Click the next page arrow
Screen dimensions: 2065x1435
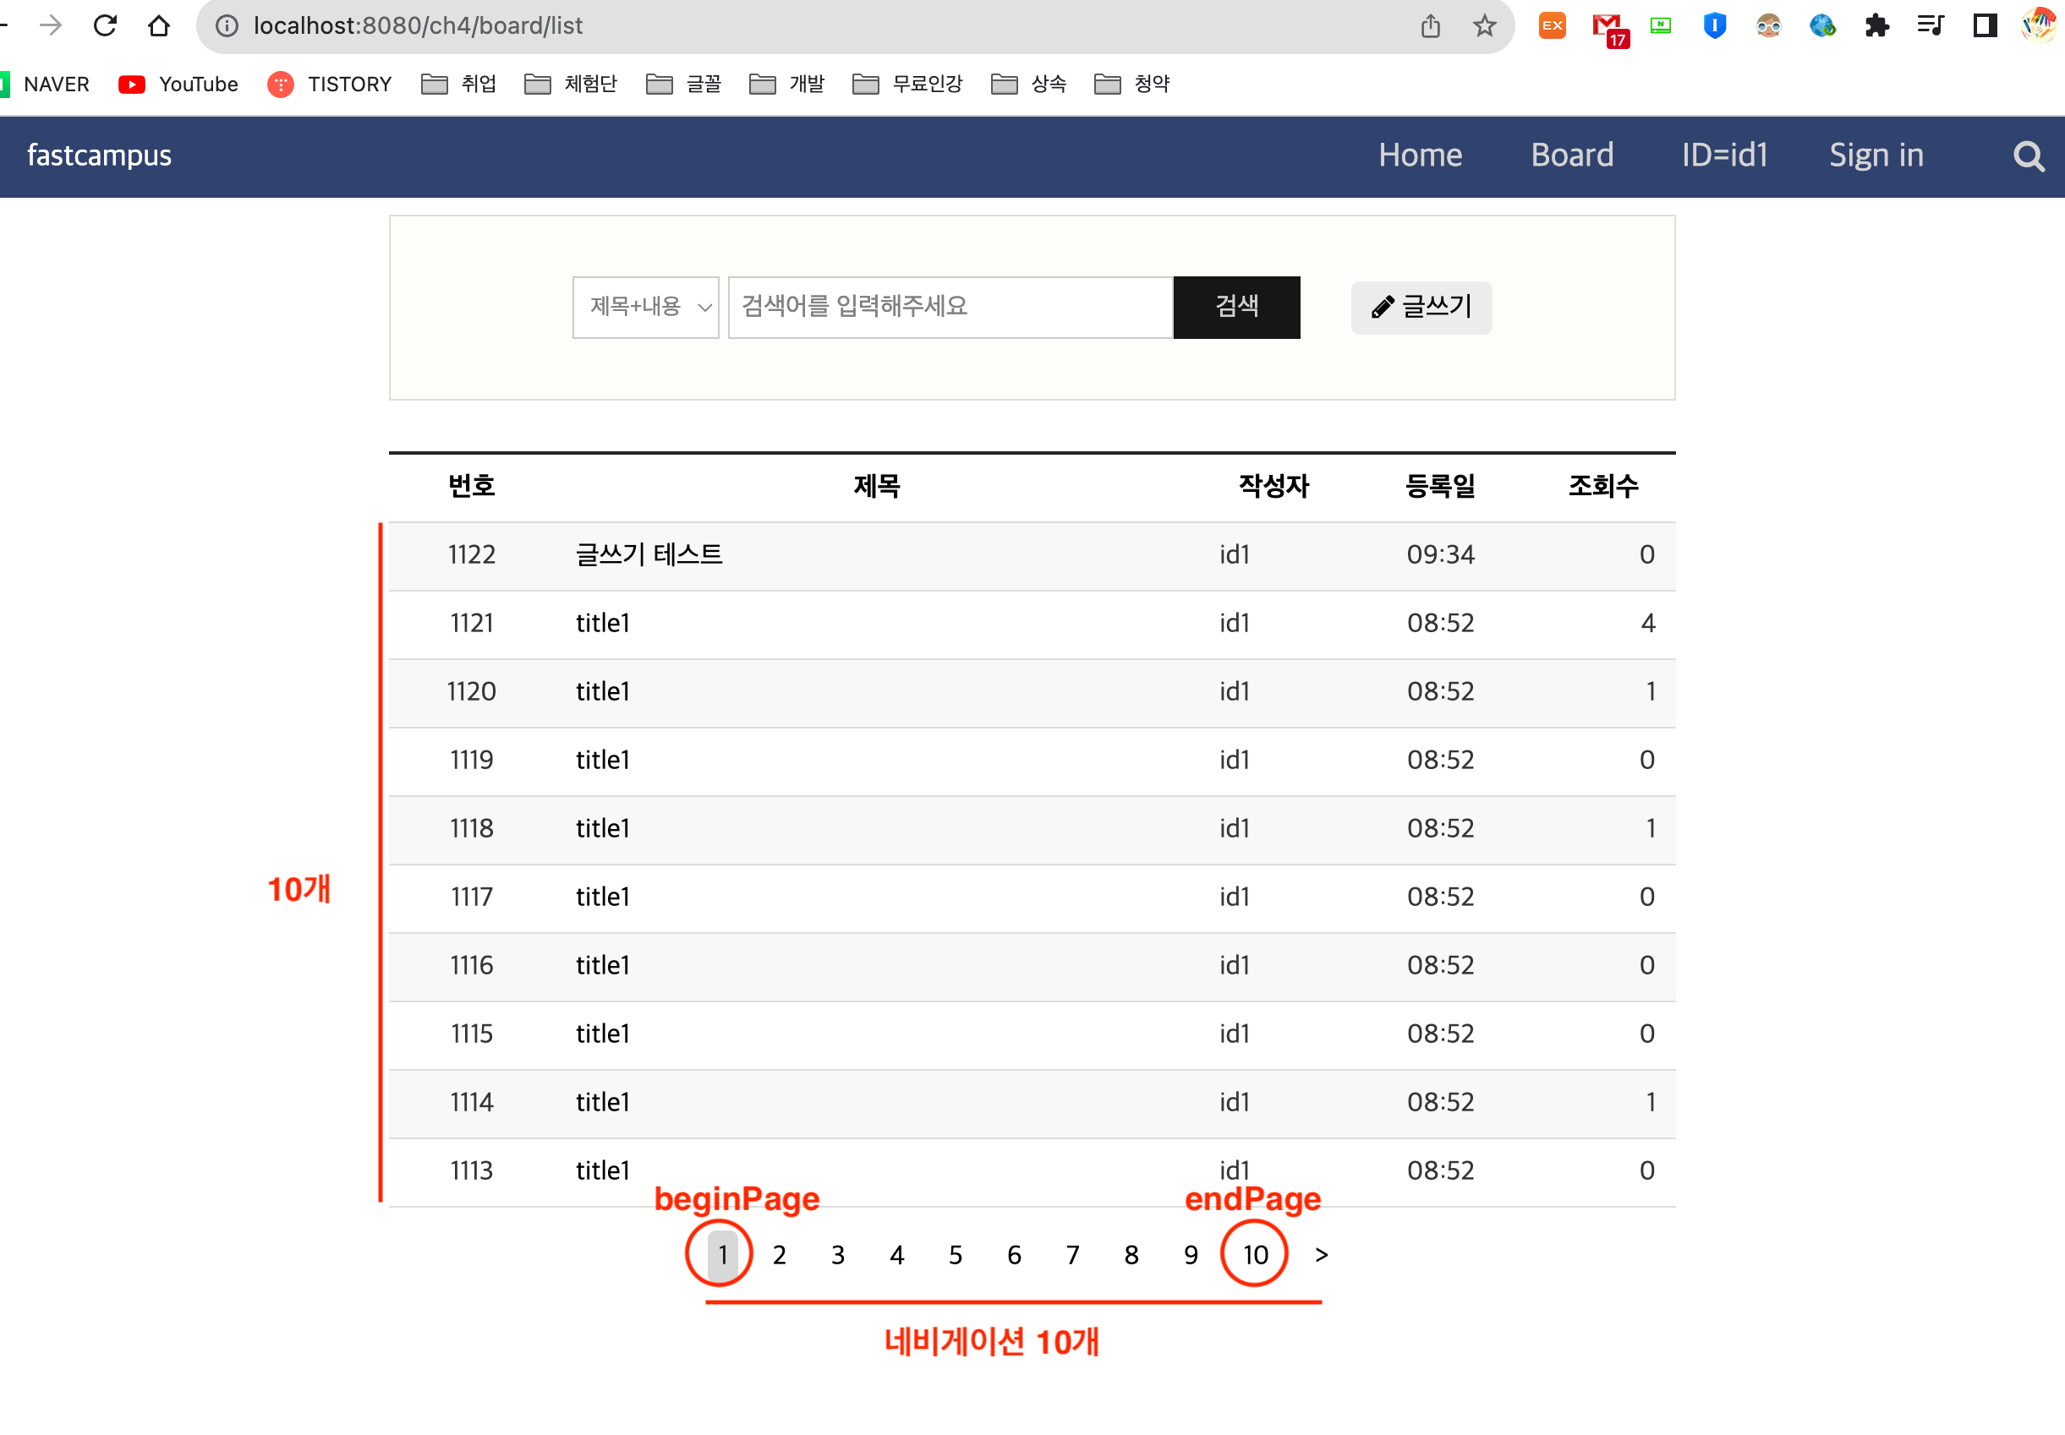coord(1320,1254)
